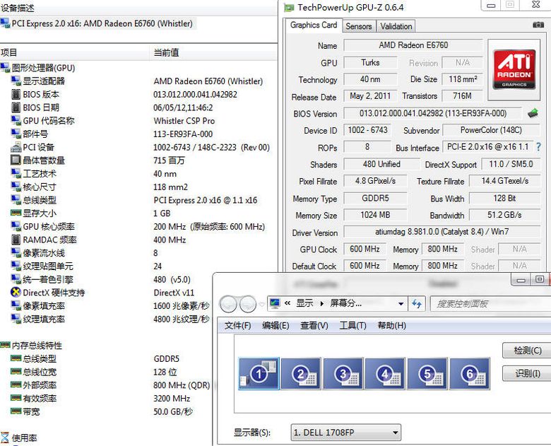This screenshot has width=551, height=446.
Task: Open the 工具(T) menu
Action: tap(352, 326)
